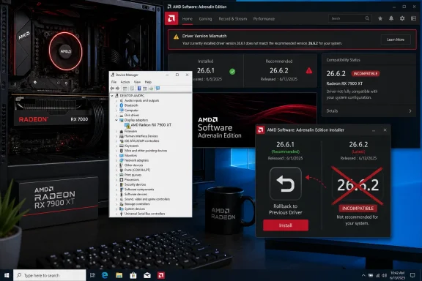The width and height of the screenshot is (422, 281).
Task: Open the volume control in system tray
Action: tap(385, 275)
